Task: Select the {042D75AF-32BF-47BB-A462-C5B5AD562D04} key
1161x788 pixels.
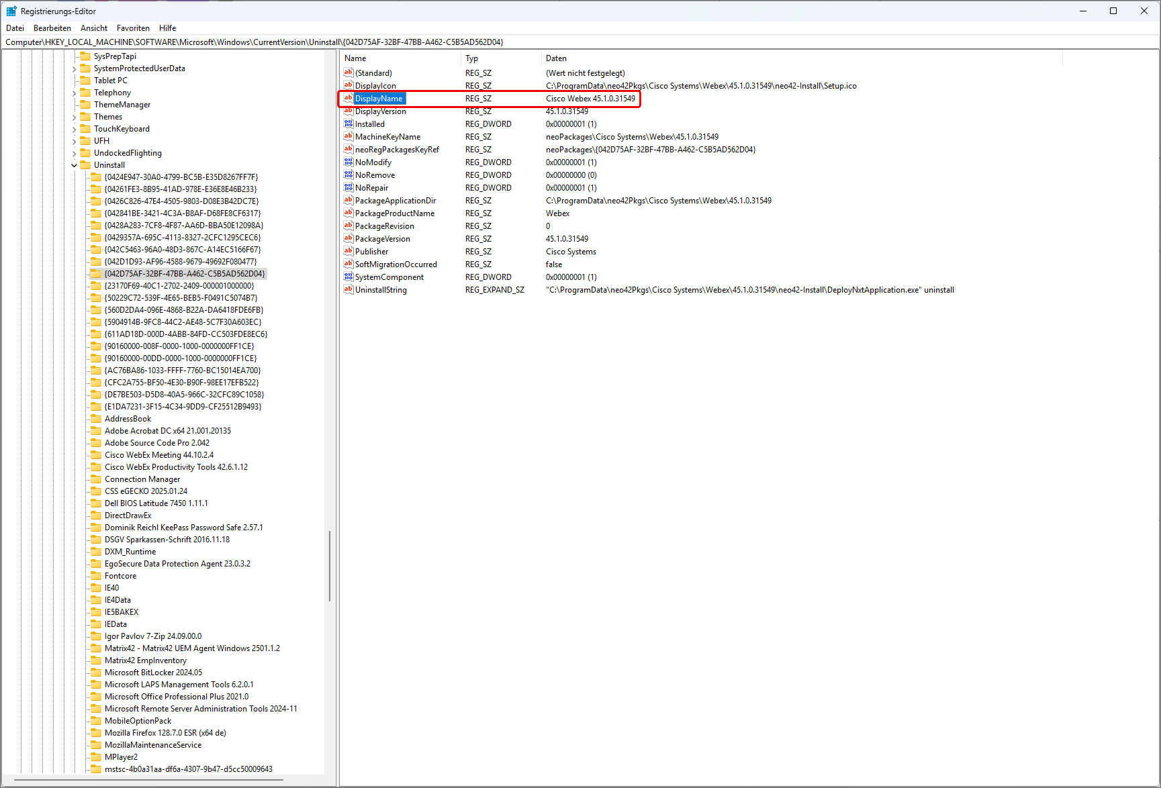Action: (x=185, y=274)
